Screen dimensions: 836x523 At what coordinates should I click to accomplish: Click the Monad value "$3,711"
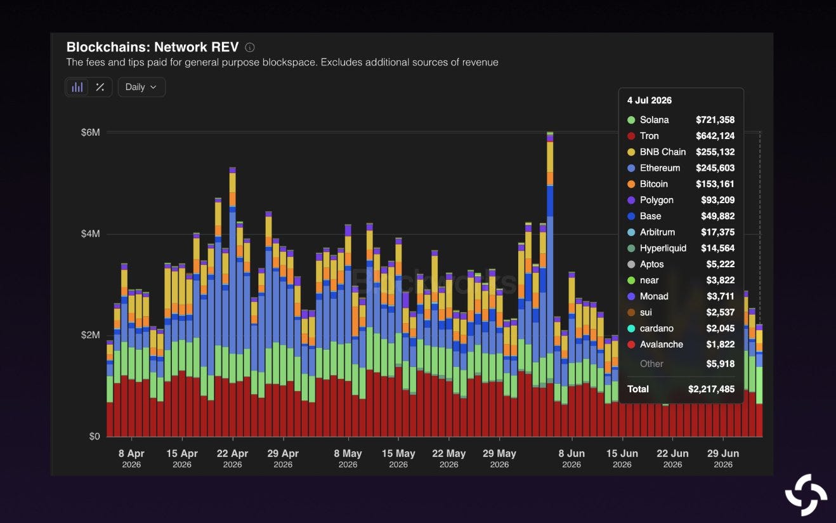pyautogui.click(x=720, y=296)
